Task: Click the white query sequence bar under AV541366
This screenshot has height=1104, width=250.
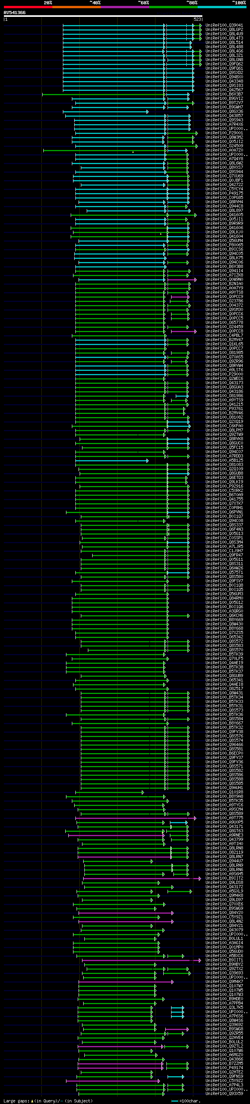Action: pos(103,16)
